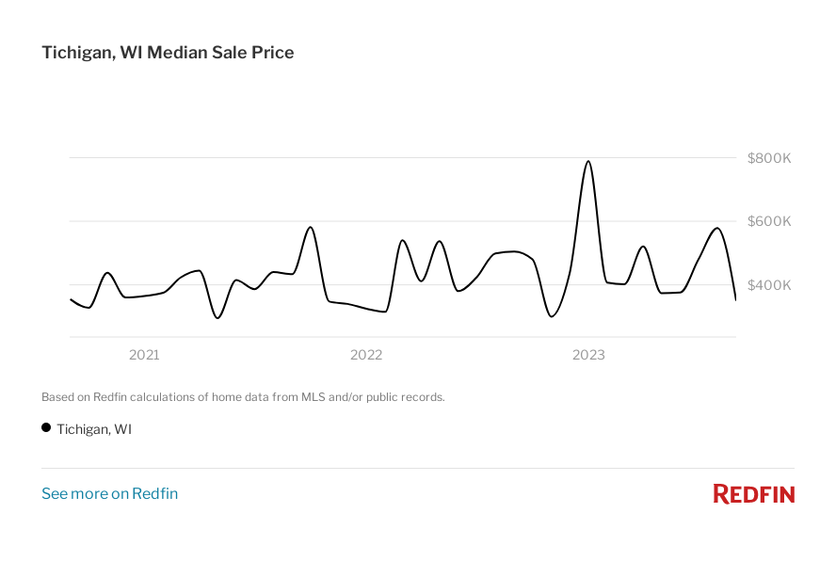Select the 2021 x-axis label
The height and width of the screenshot is (561, 836).
[144, 355]
